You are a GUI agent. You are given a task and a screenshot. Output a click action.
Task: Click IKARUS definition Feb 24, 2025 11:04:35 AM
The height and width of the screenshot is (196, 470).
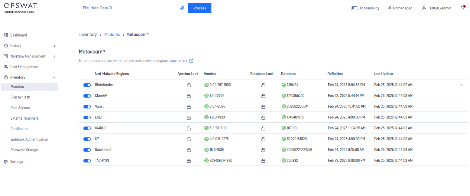(347, 128)
